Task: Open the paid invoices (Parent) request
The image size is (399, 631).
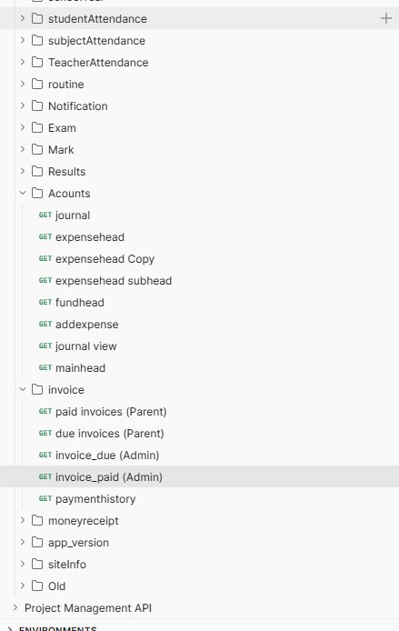Action: (111, 412)
